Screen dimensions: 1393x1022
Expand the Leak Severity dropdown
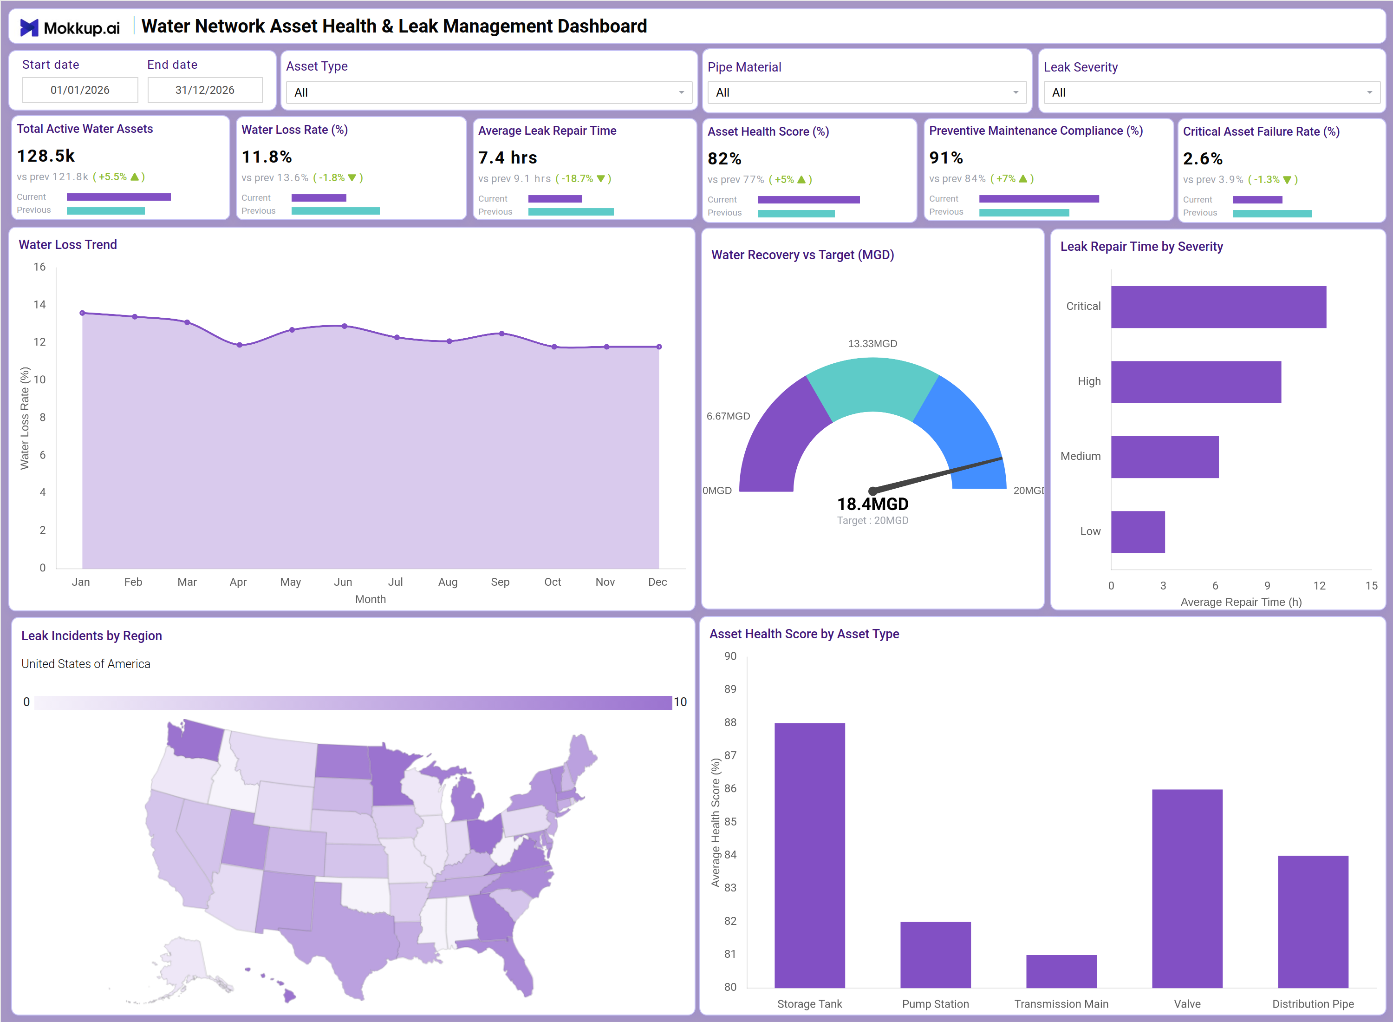coord(1211,93)
